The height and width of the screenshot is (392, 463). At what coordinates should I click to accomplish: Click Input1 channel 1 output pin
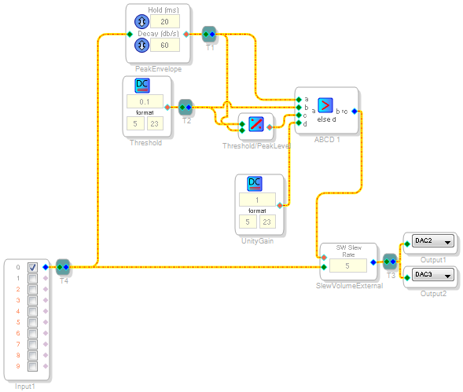pos(46,278)
